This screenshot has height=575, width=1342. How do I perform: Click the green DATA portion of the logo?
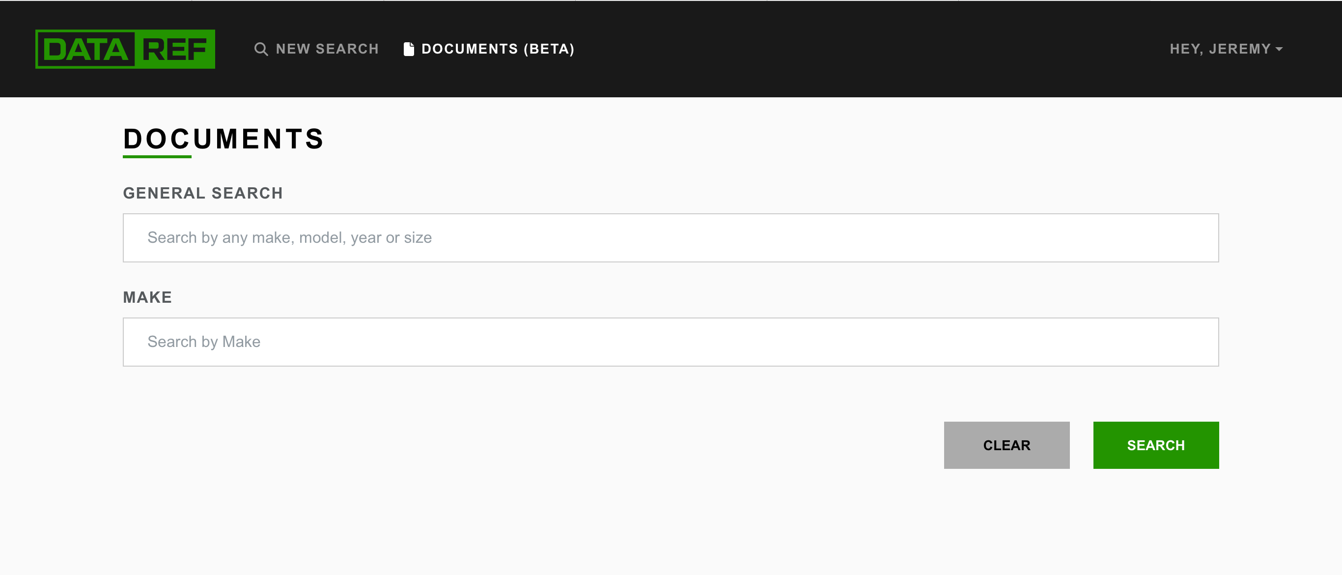click(86, 50)
